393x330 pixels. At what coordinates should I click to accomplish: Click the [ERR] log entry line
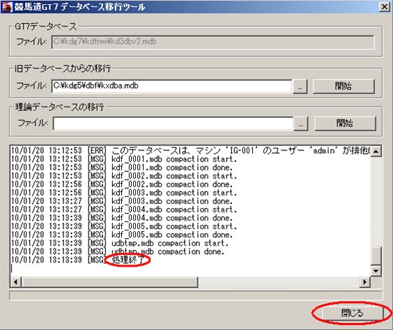(190, 150)
